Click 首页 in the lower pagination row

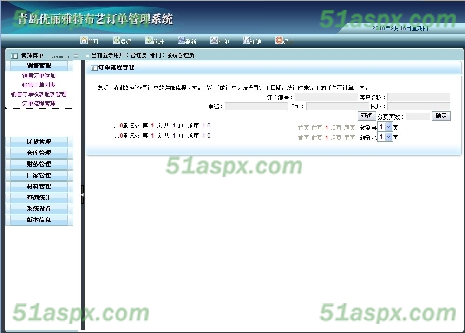coord(303,138)
